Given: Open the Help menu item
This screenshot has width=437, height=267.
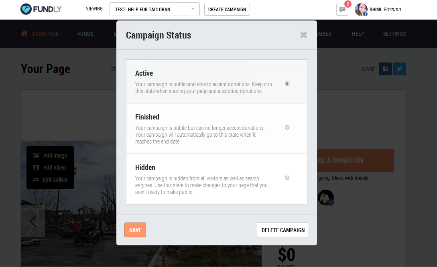Looking at the screenshot, I should click(358, 34).
